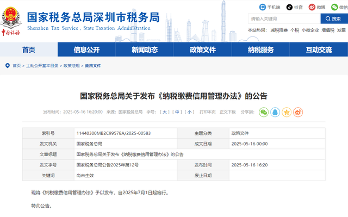
Task: Click the 搜索 search button
Action: pos(334,18)
